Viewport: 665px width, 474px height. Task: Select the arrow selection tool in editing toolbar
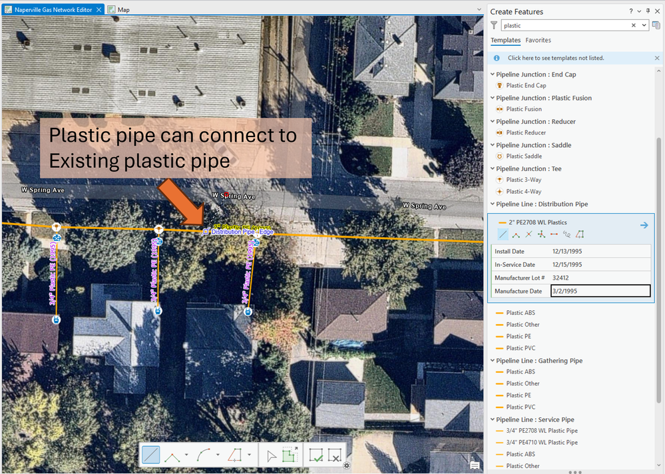pos(272,457)
